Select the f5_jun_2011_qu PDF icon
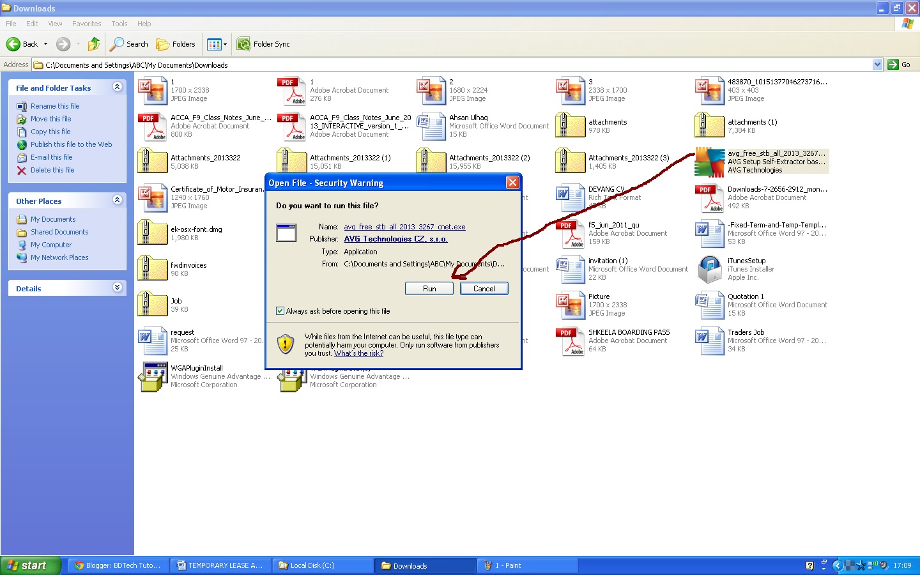This screenshot has width=920, height=575. [x=570, y=233]
